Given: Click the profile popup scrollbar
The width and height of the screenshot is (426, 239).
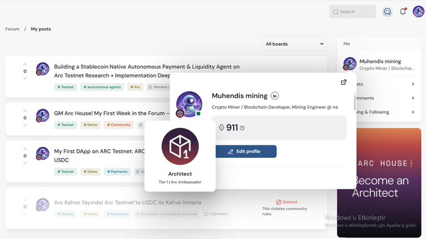Looking at the screenshot, I should pos(355,102).
